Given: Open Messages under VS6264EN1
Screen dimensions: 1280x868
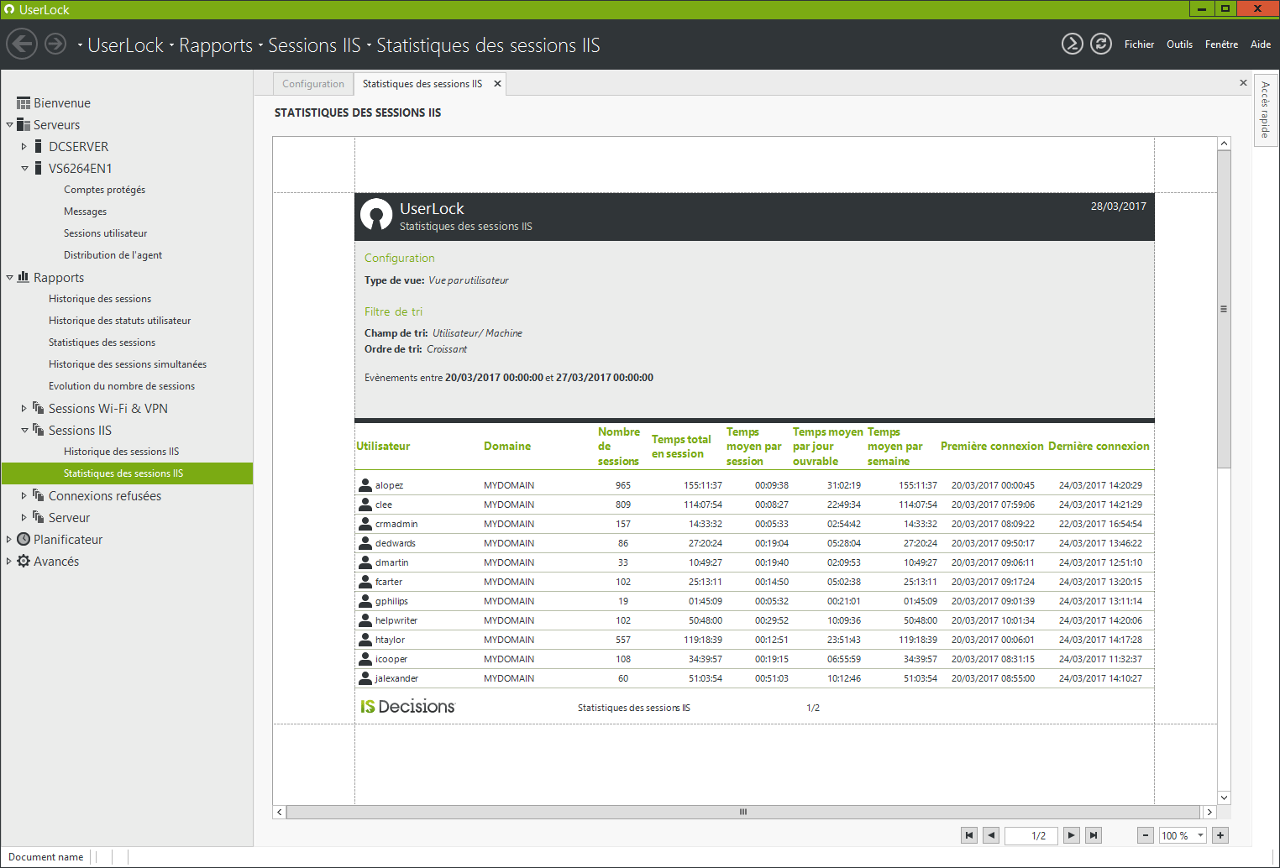Looking at the screenshot, I should point(85,212).
